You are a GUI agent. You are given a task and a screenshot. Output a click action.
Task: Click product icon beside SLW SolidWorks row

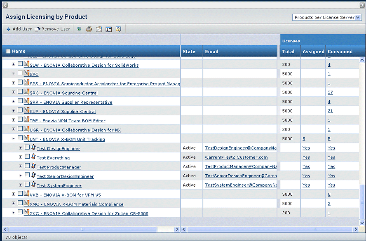pyautogui.click(x=27, y=64)
